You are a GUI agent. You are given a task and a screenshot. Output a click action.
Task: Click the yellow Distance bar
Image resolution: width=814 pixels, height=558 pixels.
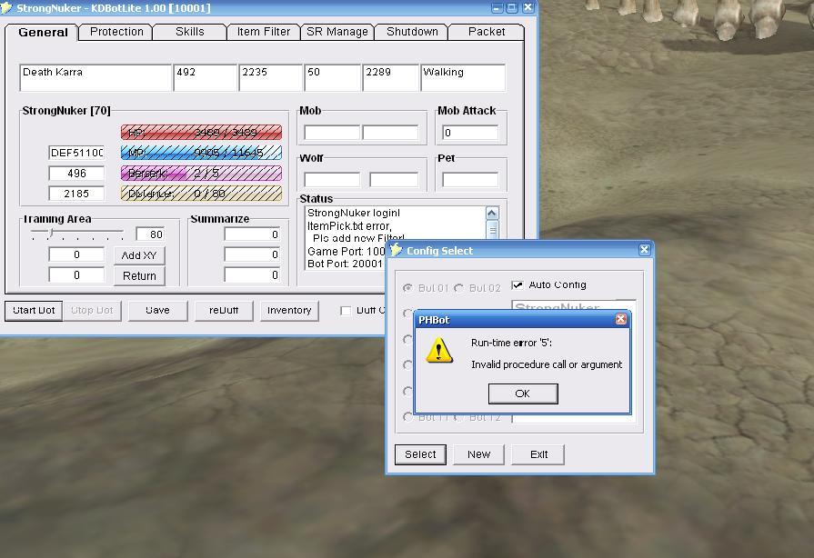pos(201,194)
